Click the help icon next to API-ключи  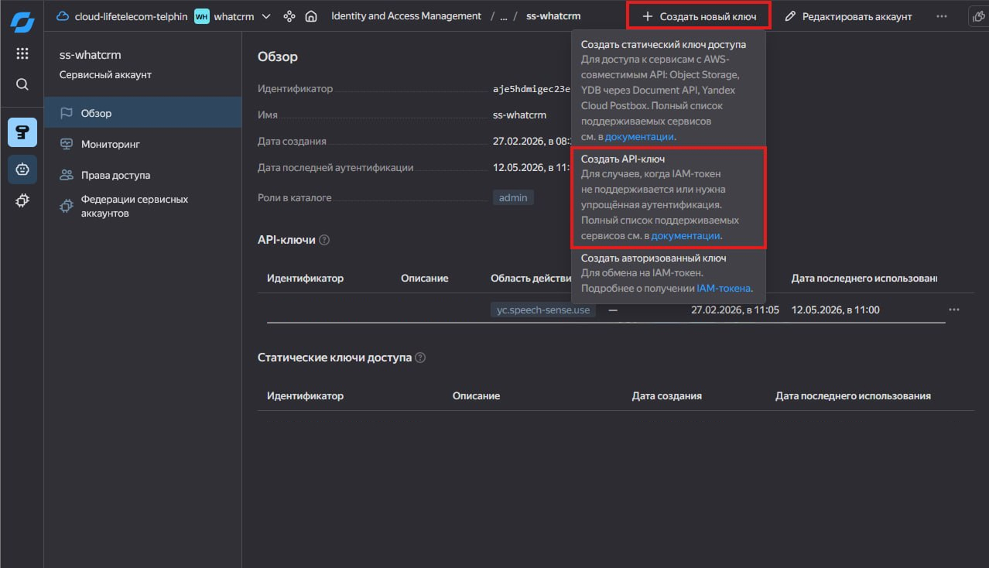[x=324, y=240]
